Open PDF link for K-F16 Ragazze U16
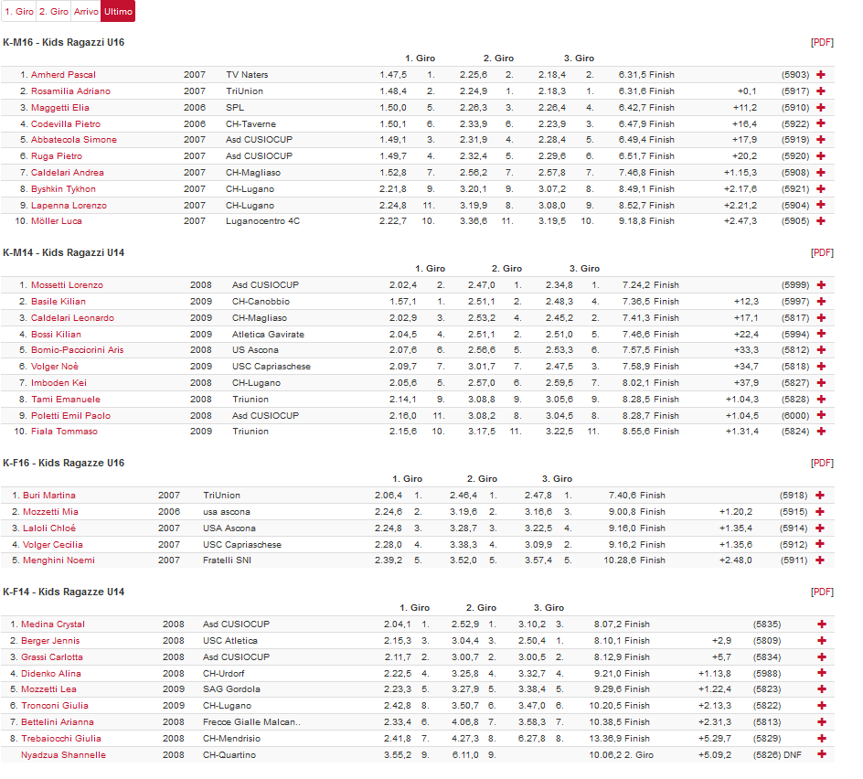 822,464
